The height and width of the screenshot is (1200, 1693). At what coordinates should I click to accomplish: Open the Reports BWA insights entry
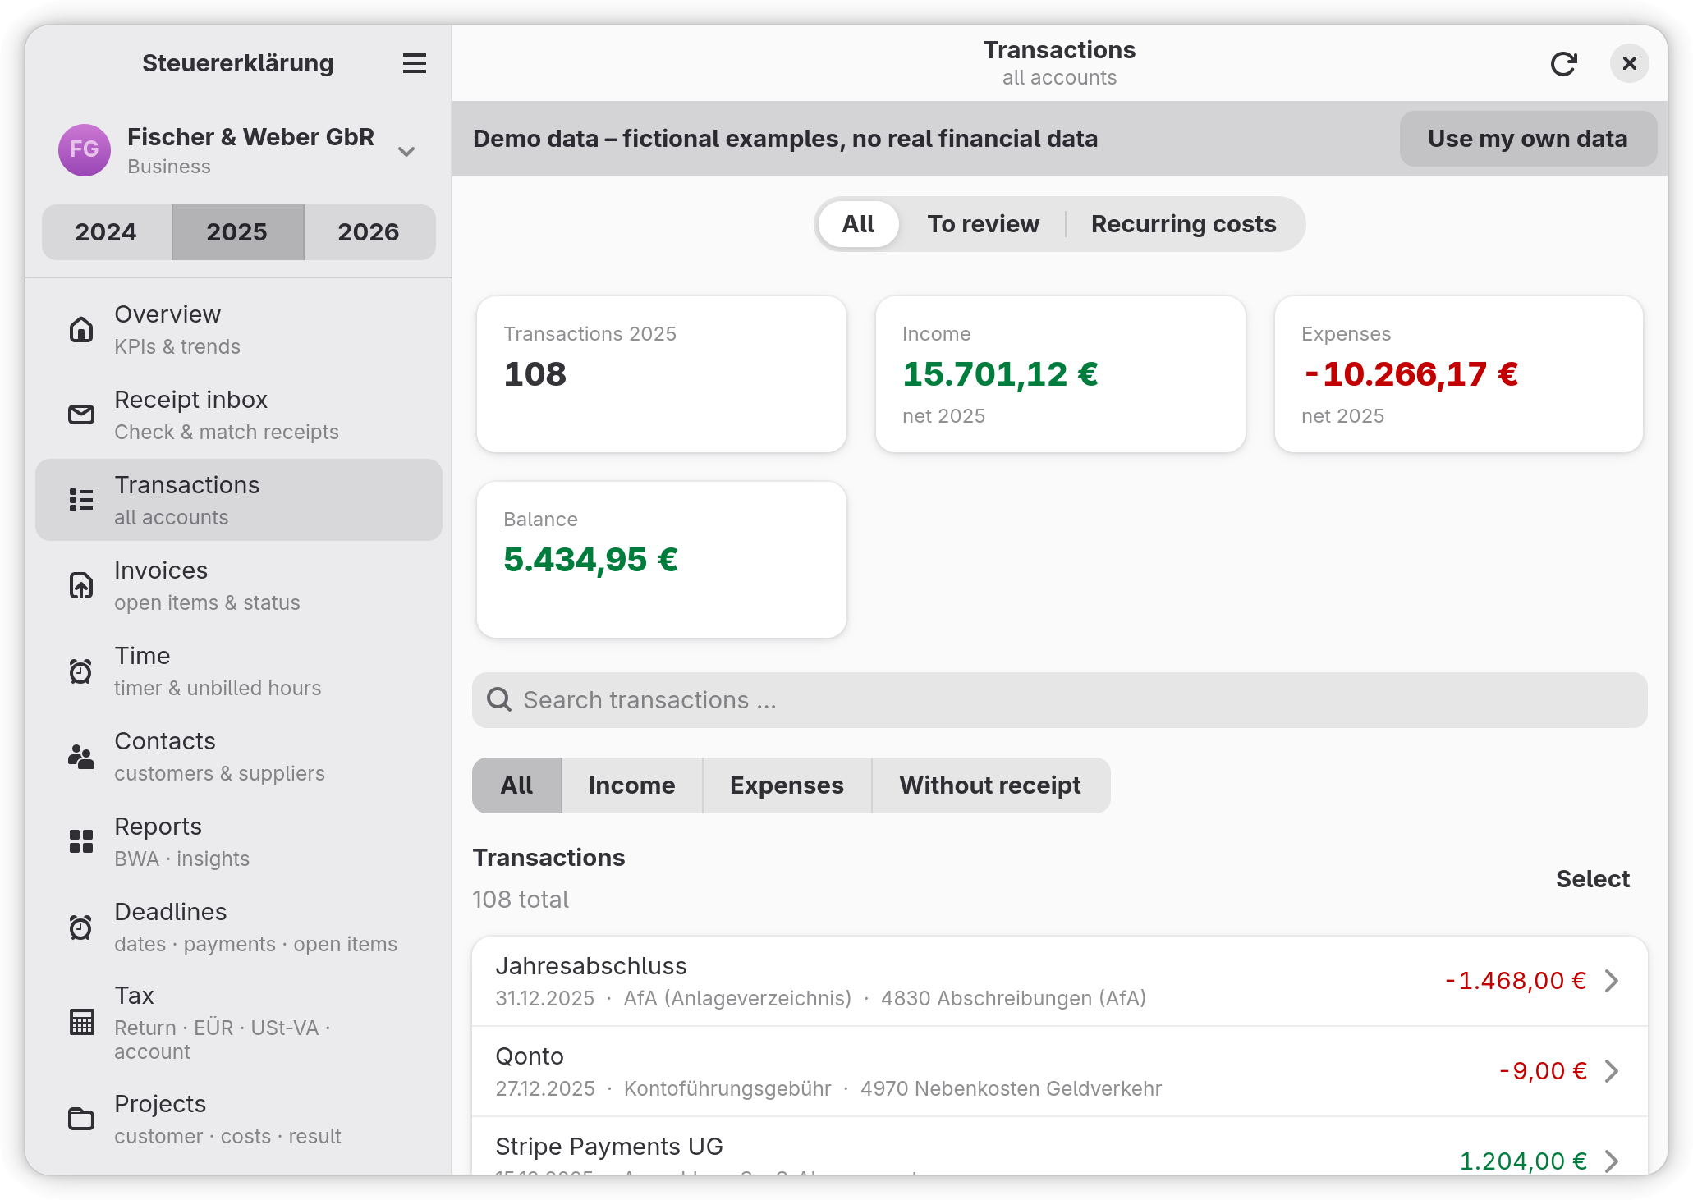click(x=239, y=842)
